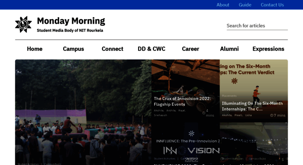Viewport: 303px width, 165px height.
Task: Open the Alumni menu
Action: click(x=229, y=49)
